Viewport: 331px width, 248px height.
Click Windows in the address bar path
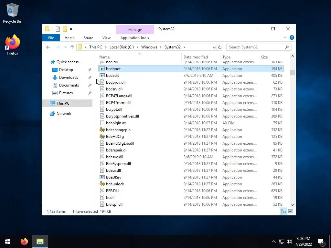pos(149,47)
